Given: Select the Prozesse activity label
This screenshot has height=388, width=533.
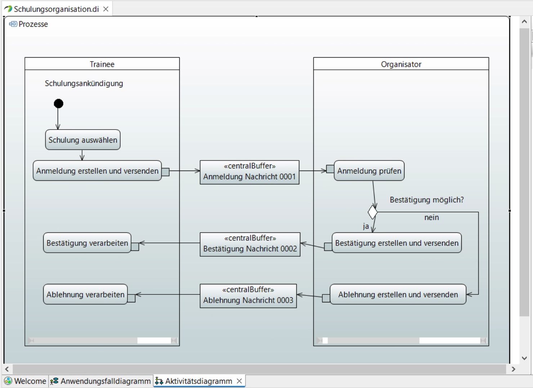Looking at the screenshot, I should [33, 24].
